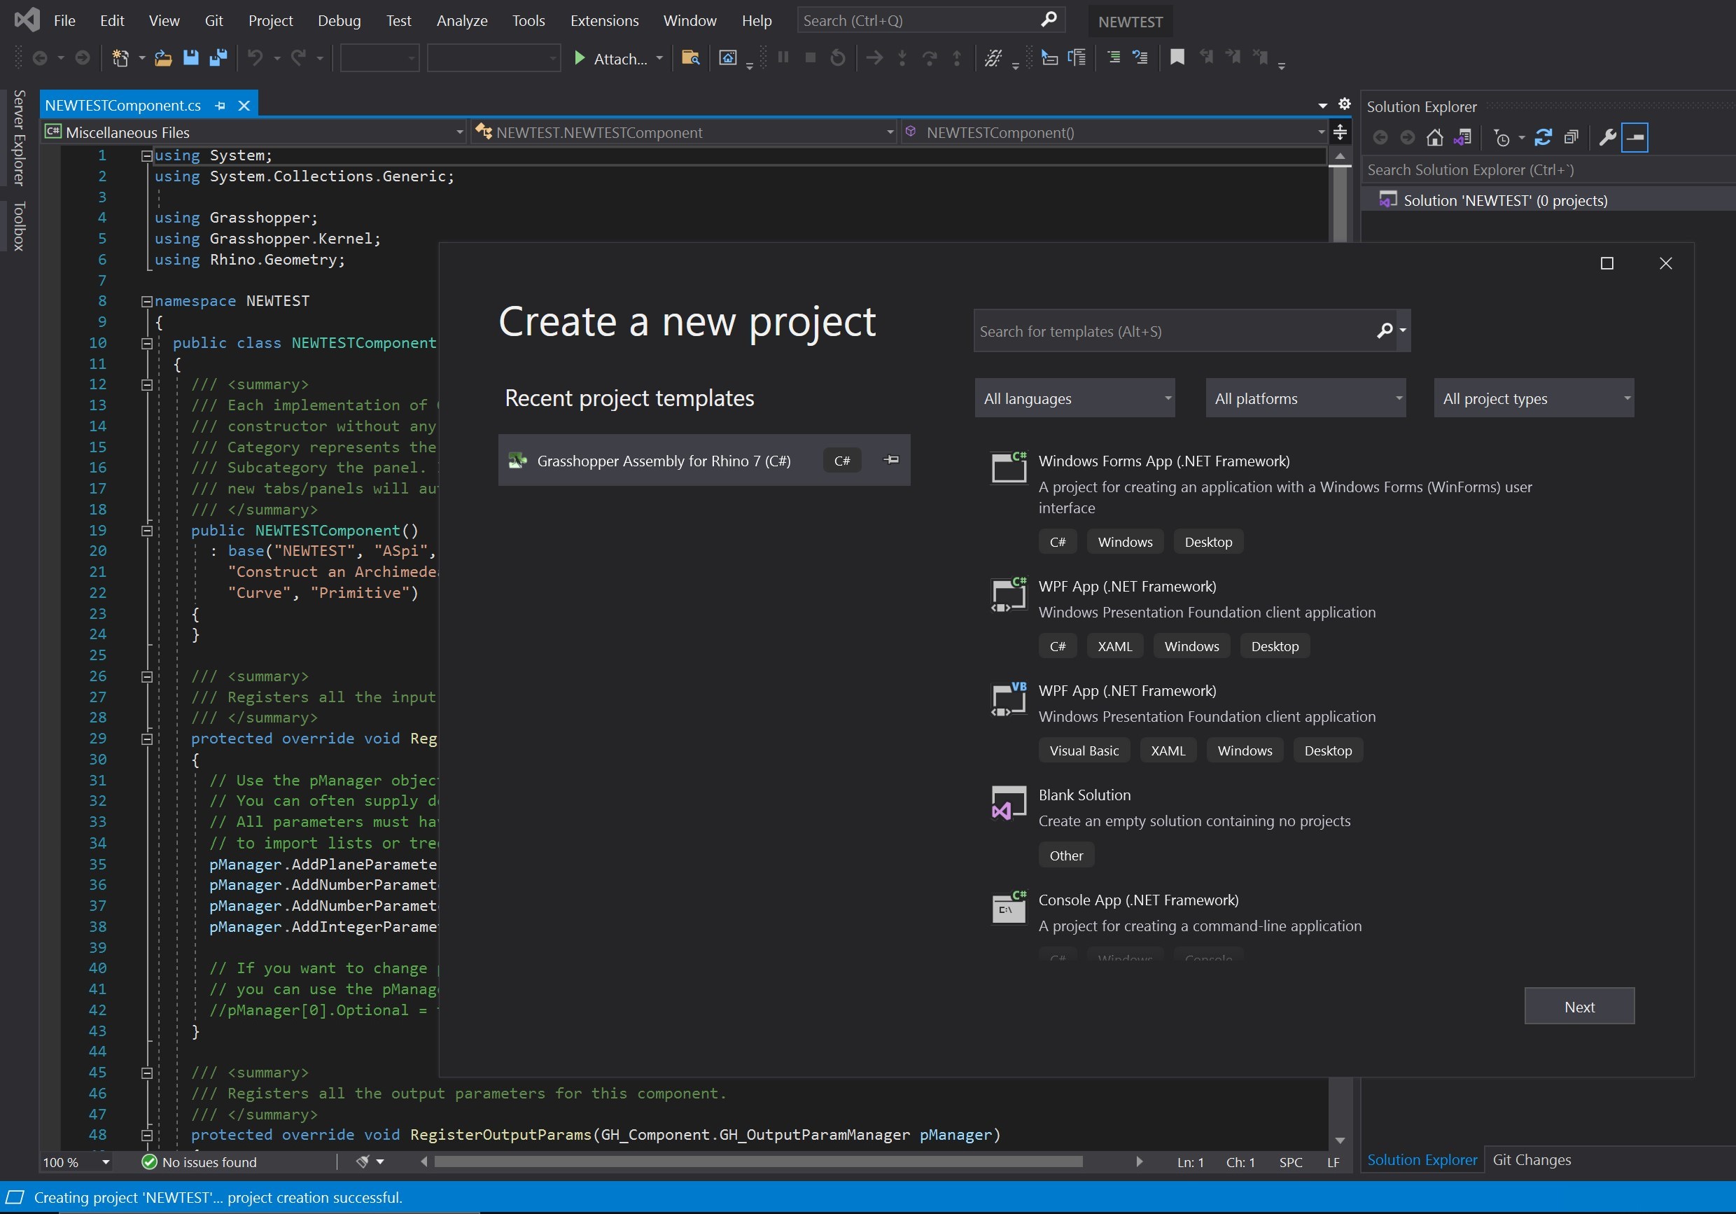Viewport: 1736px width, 1214px height.
Task: Open the All languages dropdown
Action: pos(1074,398)
